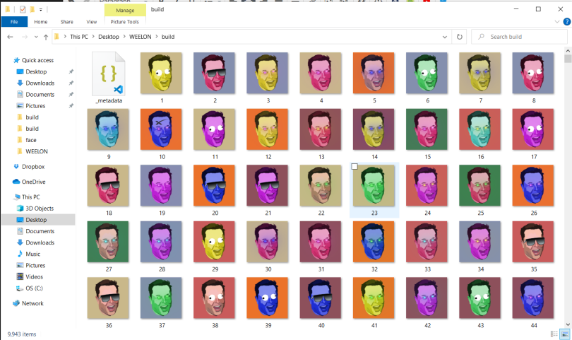Viewport: 572px width, 340px height.
Task: Tick the checkbox on image 23
Action: [354, 167]
